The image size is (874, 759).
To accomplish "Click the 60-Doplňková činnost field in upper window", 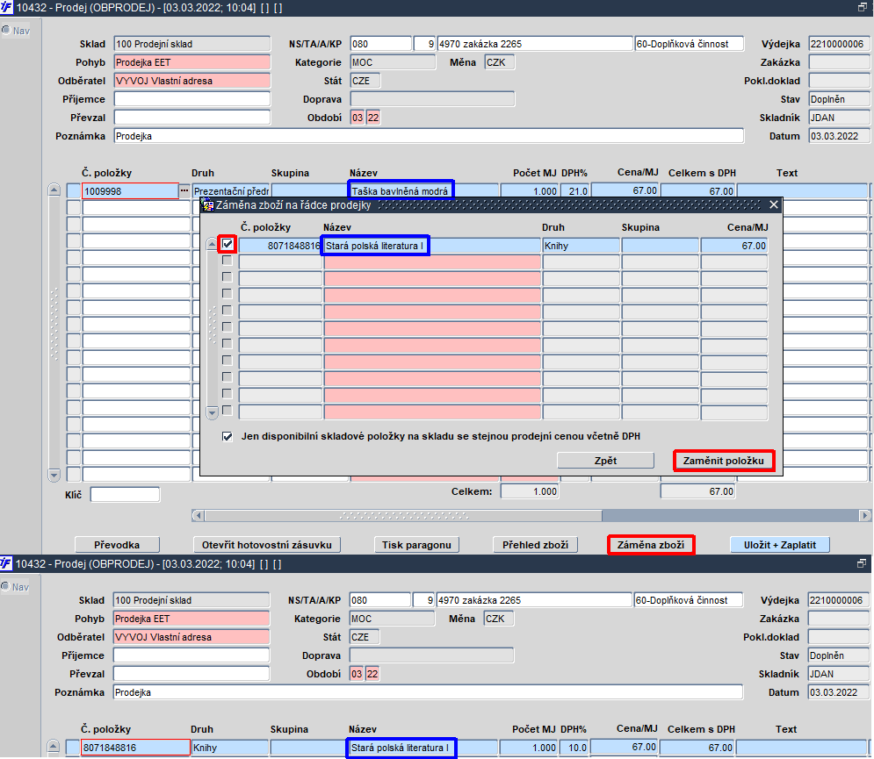I will [x=690, y=44].
